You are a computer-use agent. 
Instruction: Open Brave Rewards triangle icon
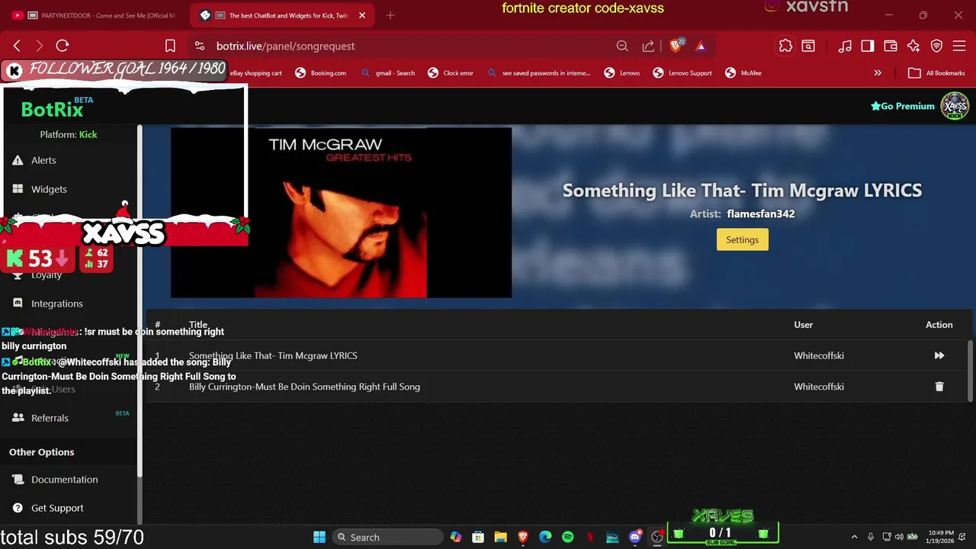click(x=701, y=46)
